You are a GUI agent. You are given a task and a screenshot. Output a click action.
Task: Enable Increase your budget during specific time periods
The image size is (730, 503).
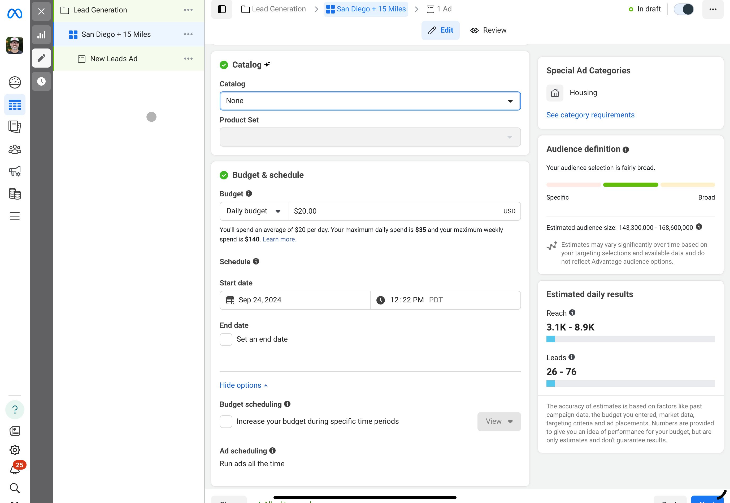coord(226,422)
